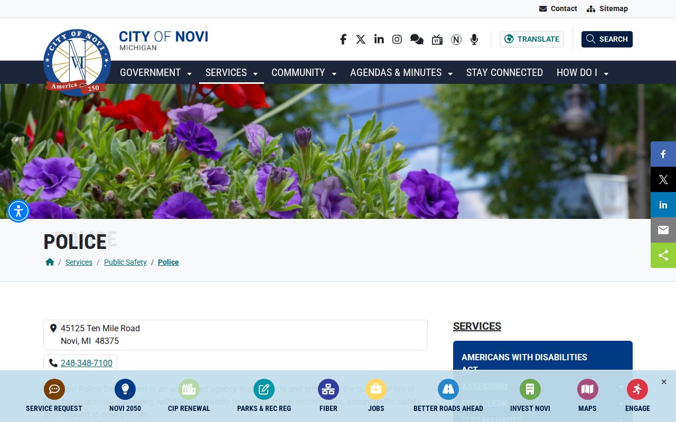676x422 pixels.
Task: Open Maps quick link
Action: [587, 396]
